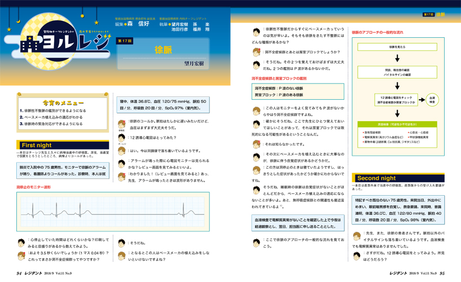Viewport: 461px width, 282px height.
Task: Click the doctor icon beside 心停止していた時間は
Action: coord(21,243)
